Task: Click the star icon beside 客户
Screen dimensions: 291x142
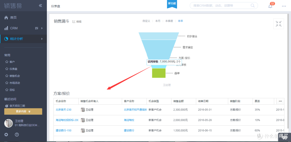Action: tap(7, 62)
